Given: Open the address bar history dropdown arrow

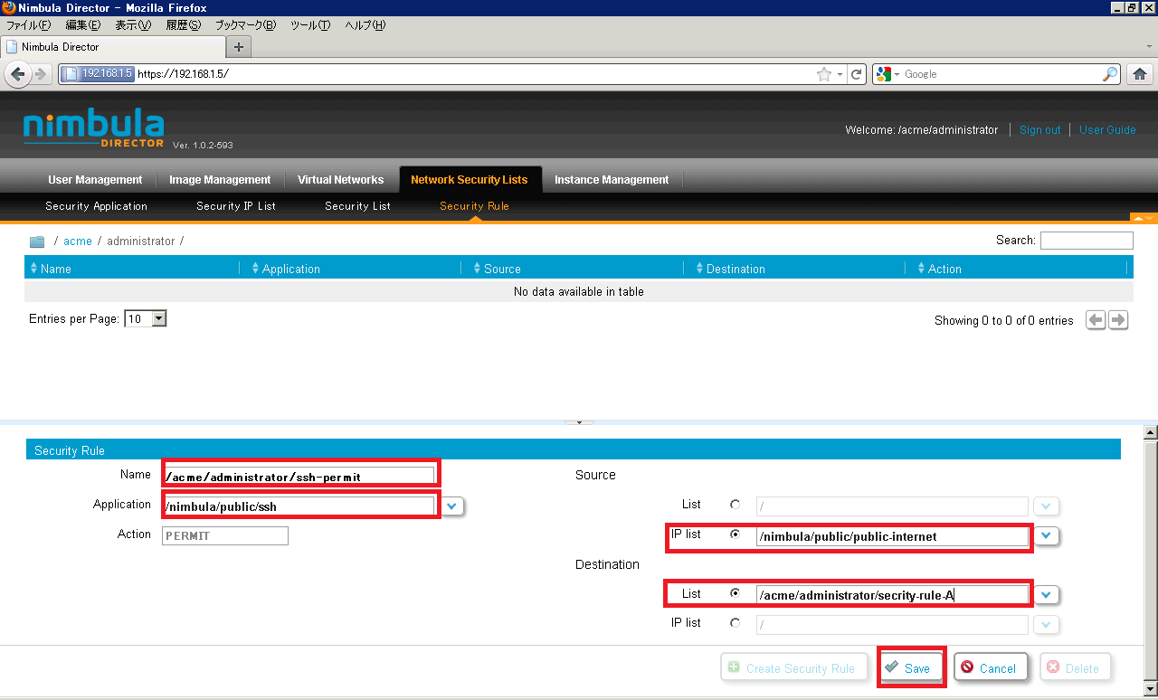Looking at the screenshot, I should tap(840, 74).
